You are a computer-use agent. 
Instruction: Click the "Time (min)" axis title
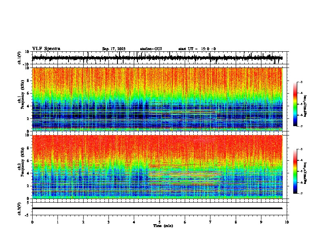[x=163, y=226]
